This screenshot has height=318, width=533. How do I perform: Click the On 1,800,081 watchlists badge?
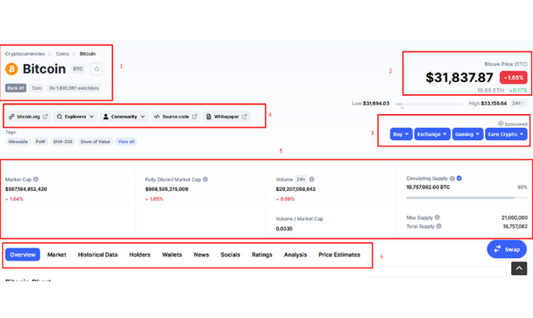pos(74,88)
